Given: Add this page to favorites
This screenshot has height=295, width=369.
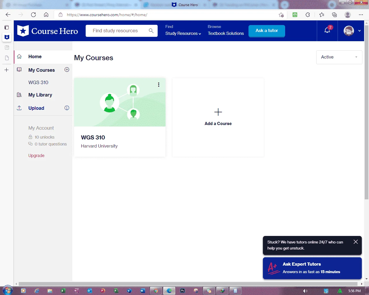Looking at the screenshot, I should pyautogui.click(x=281, y=15).
